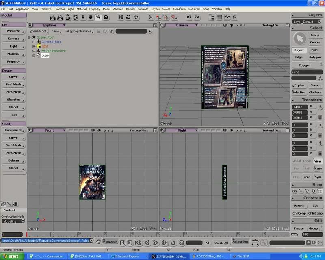325x260 pixels.
Task: Click the Freeze button in Edit panel
Action: coord(299,228)
